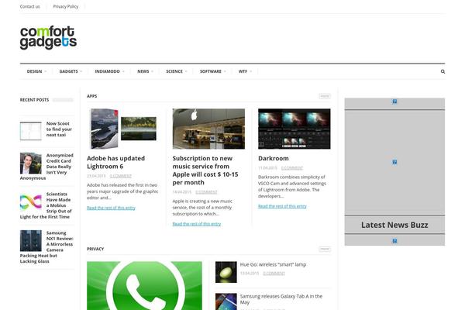Screen dimensions: 465x310
Task: Click the more button in Apps section
Action: coord(325,96)
